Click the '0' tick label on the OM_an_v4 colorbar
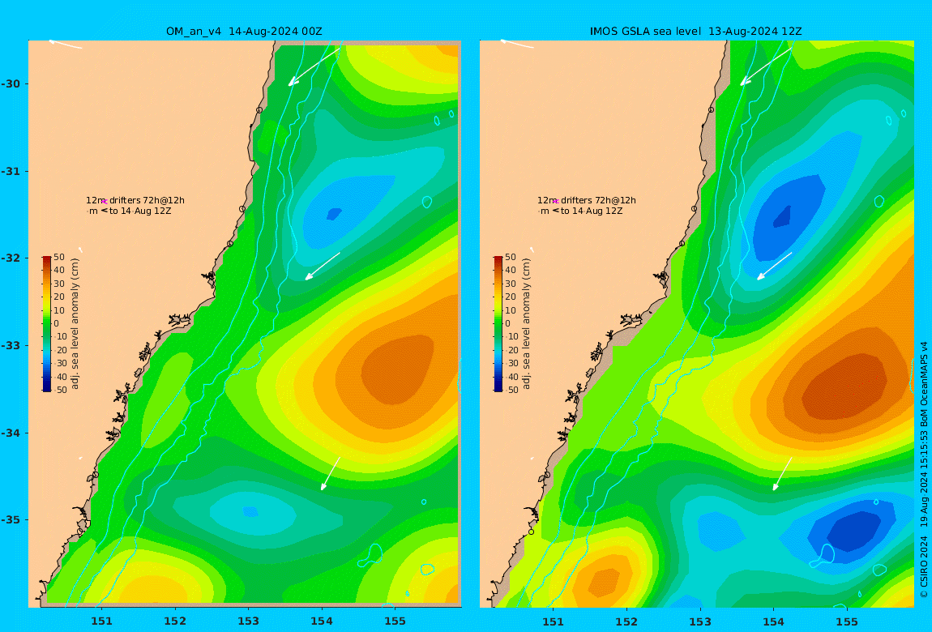 tap(57, 324)
